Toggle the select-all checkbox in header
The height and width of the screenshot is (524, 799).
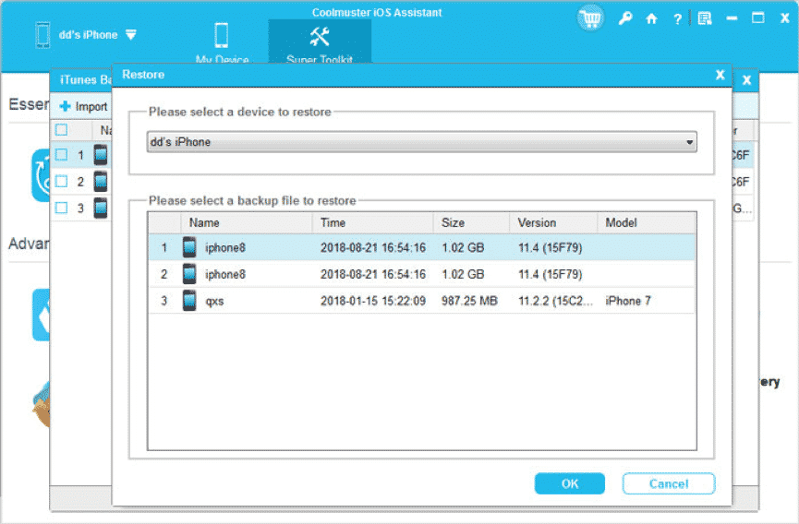pos(61,130)
